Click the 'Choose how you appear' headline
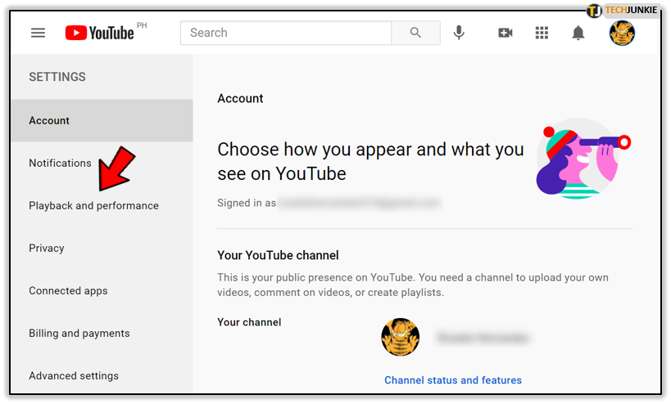The image size is (671, 404). 370,161
